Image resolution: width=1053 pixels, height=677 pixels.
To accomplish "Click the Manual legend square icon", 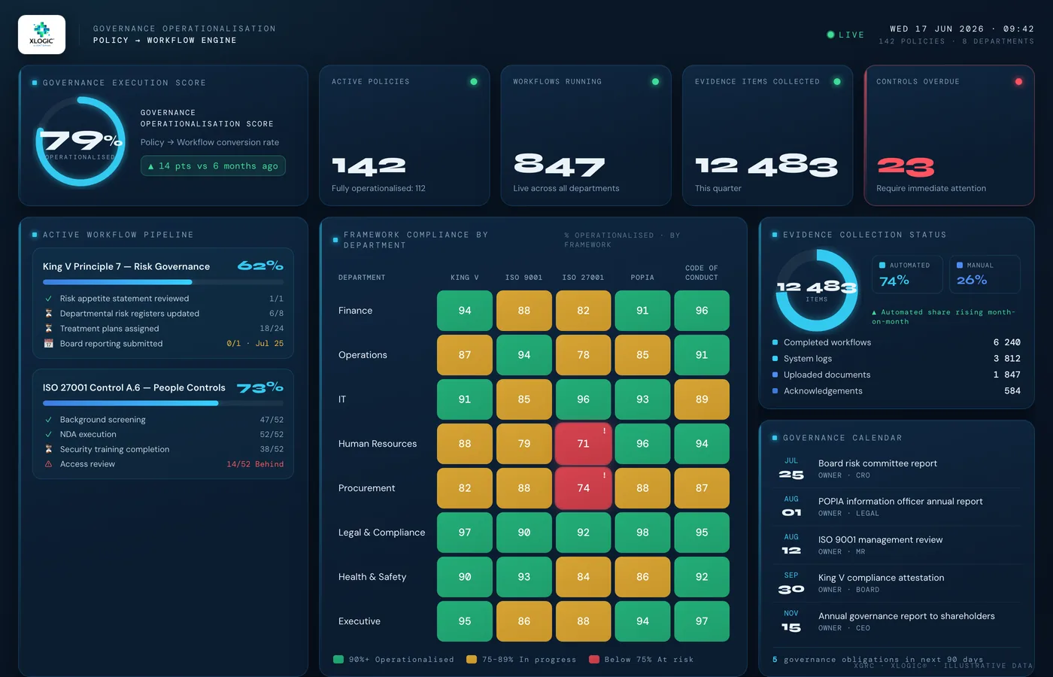I will (x=960, y=265).
